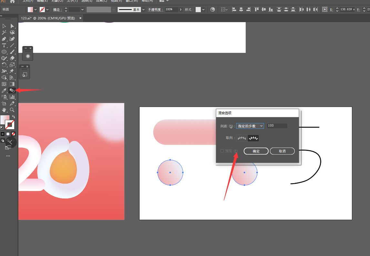The width and height of the screenshot is (370, 256).
Task: Select the Eraser tool
Action: tap(12, 58)
